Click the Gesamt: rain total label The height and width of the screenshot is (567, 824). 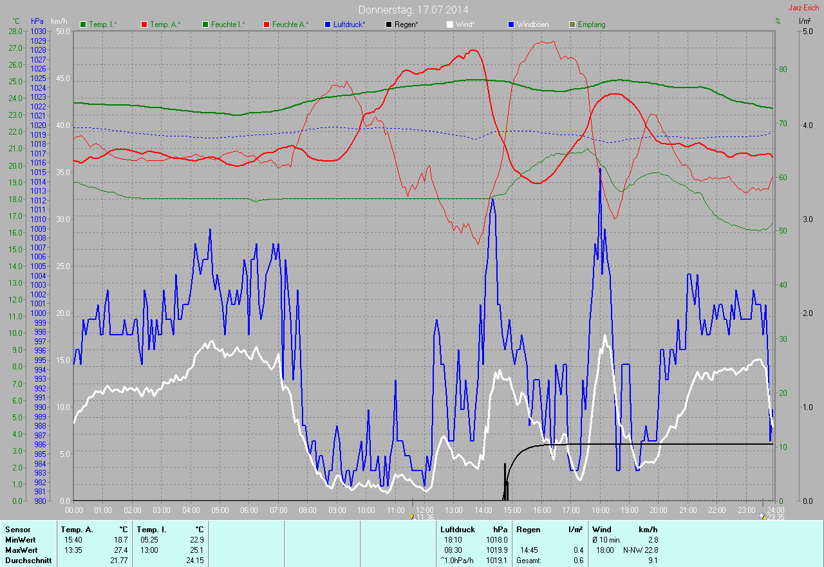(x=529, y=561)
